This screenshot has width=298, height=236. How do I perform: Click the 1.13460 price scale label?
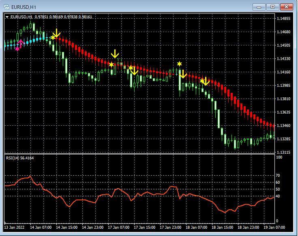(x=283, y=126)
